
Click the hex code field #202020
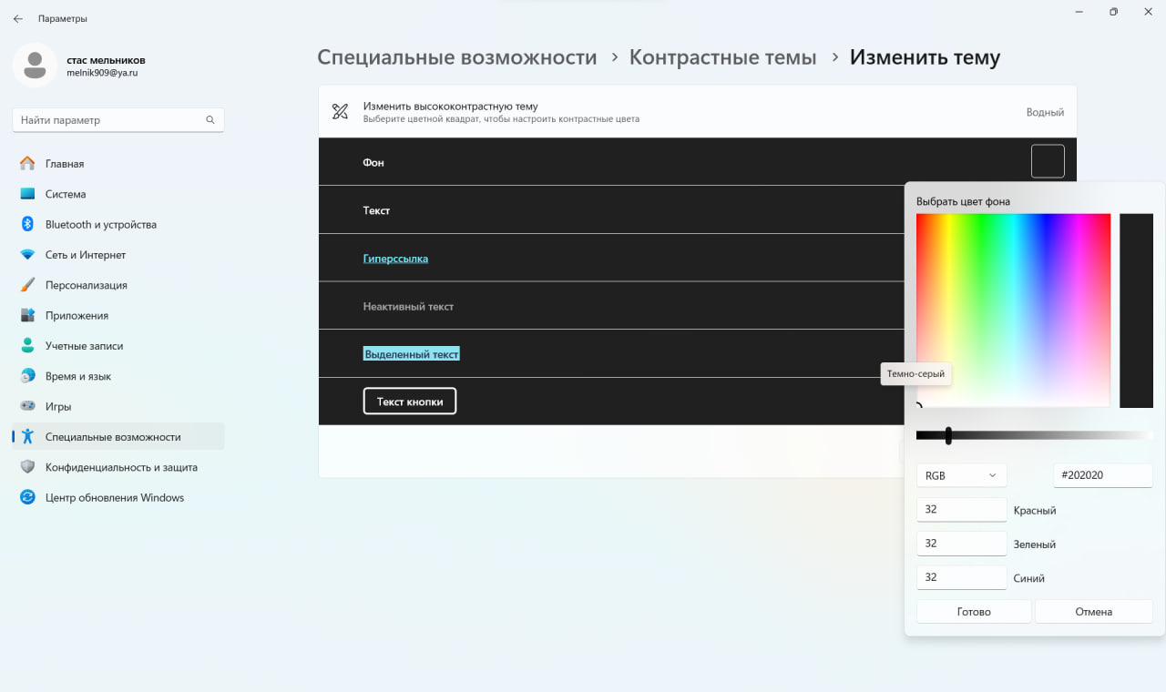[1103, 475]
